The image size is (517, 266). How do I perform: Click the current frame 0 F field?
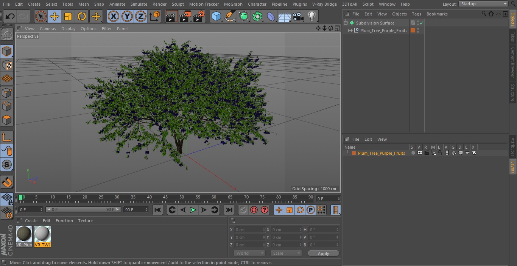[328, 198]
